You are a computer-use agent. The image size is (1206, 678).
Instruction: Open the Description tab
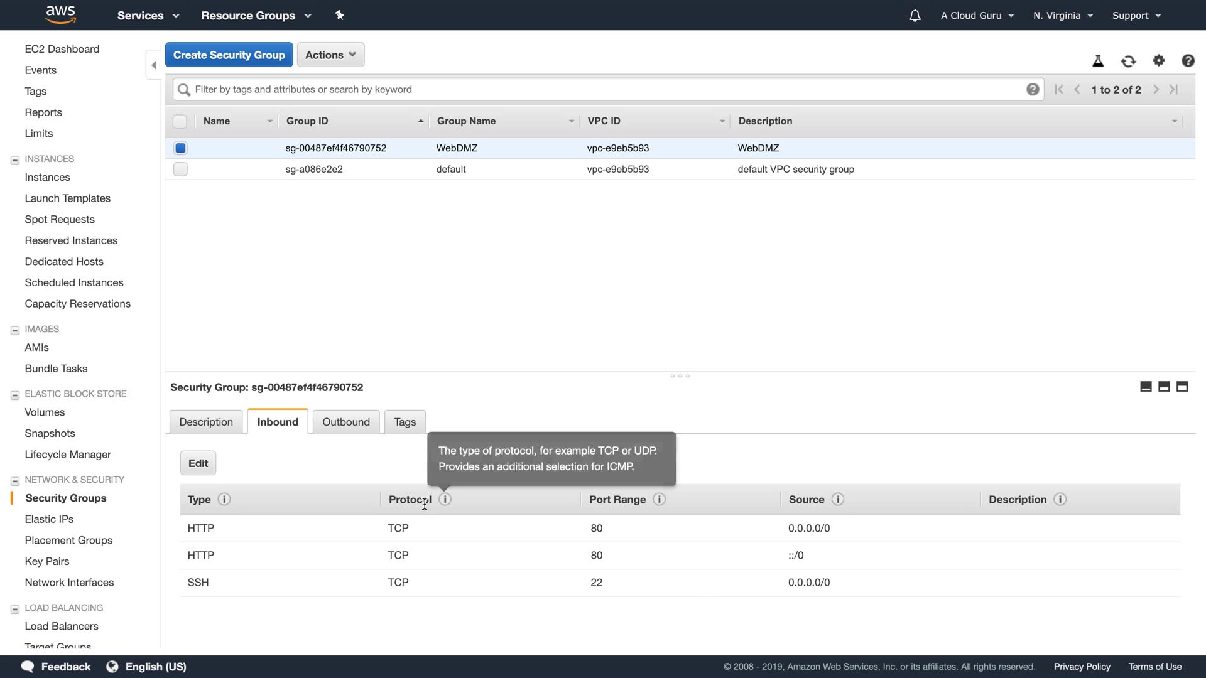pyautogui.click(x=206, y=422)
